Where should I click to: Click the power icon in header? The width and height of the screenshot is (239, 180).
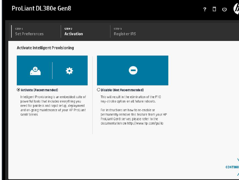click(224, 9)
